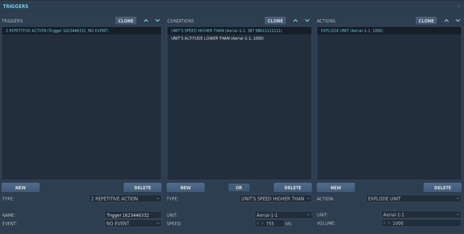Viewport: 464px width, 234px height.
Task: Click the VOLUME value field 1000
Action: (x=426, y=223)
